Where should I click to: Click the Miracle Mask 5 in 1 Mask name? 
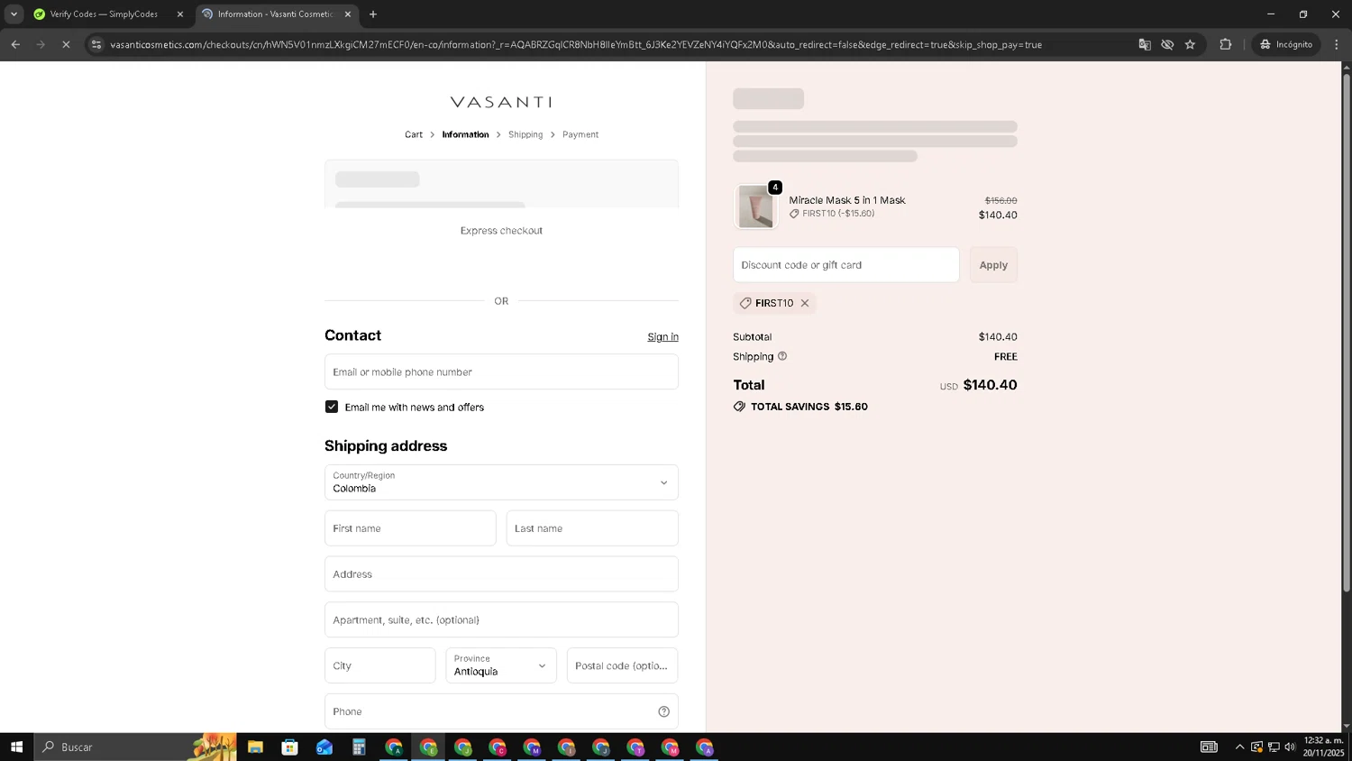click(x=847, y=200)
